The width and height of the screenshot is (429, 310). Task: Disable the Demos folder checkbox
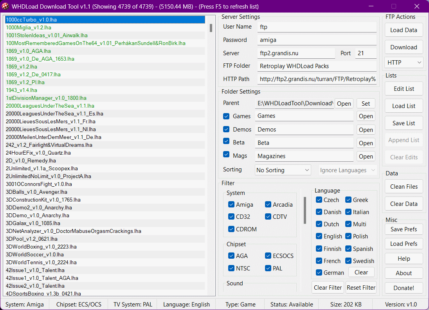click(x=226, y=129)
